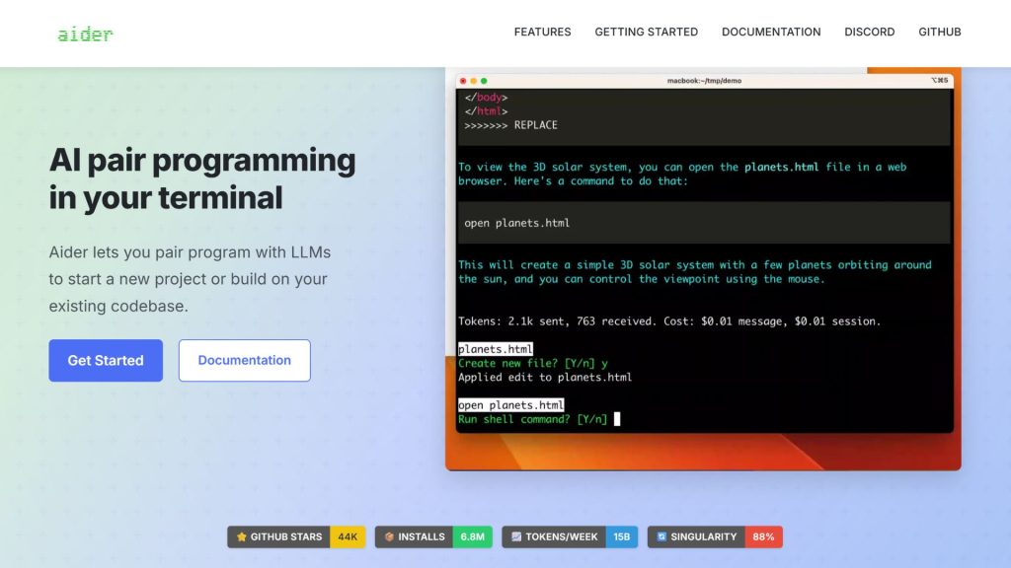Click the 'open planets.html' code block

[704, 223]
